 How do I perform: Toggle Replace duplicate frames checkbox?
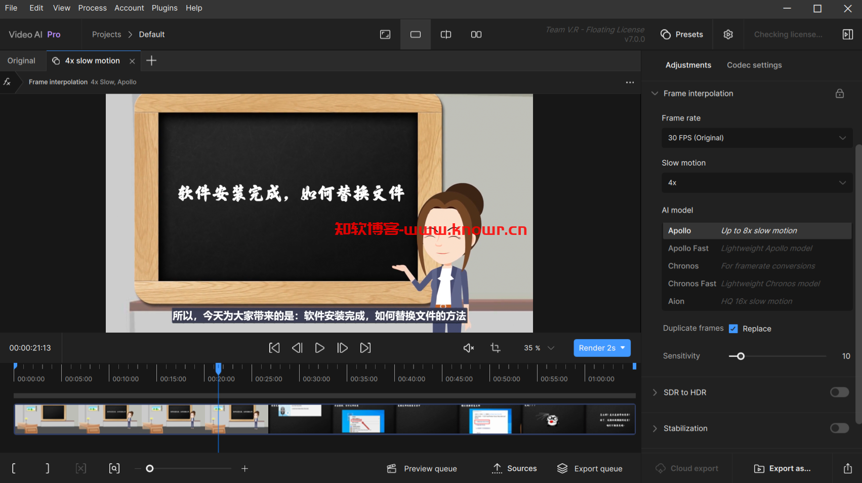(733, 329)
